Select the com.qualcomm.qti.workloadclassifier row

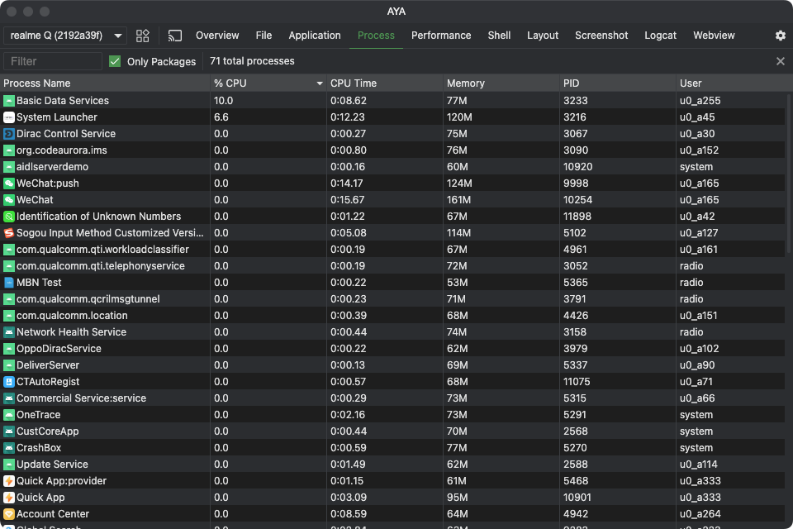[x=392, y=250]
